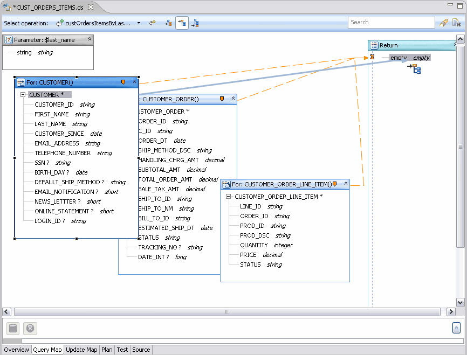The image size is (467, 355).
Task: Expand bottom panel using double chevron button
Action: (456, 328)
